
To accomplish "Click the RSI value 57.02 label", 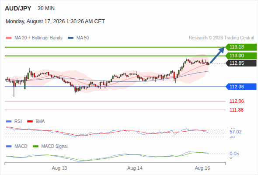I will pos(235,132).
